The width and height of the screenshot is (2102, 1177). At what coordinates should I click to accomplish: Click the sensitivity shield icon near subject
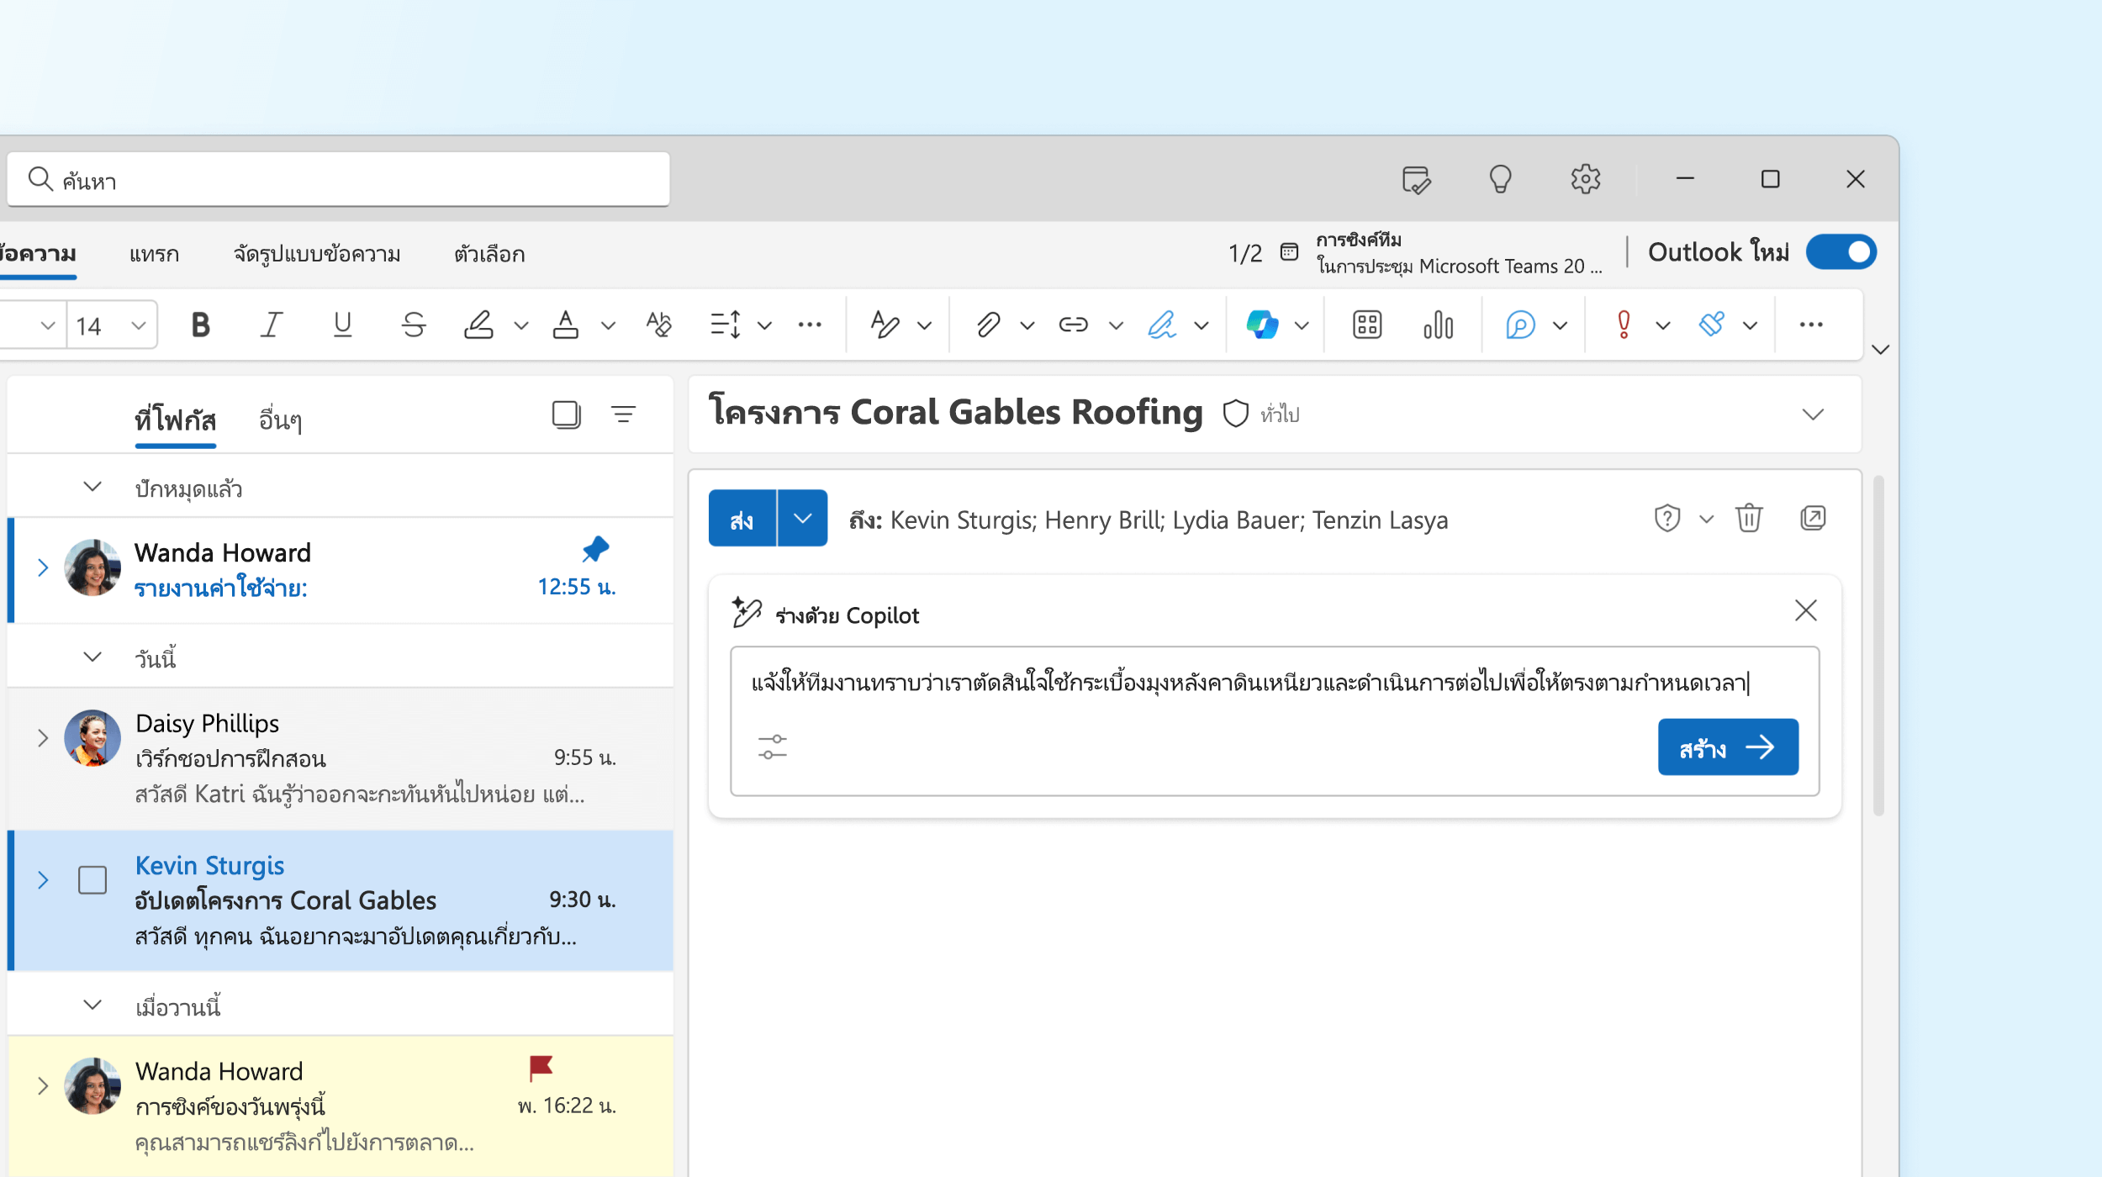pyautogui.click(x=1235, y=414)
